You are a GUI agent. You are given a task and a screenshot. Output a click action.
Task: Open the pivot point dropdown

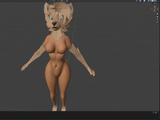[59, 1]
